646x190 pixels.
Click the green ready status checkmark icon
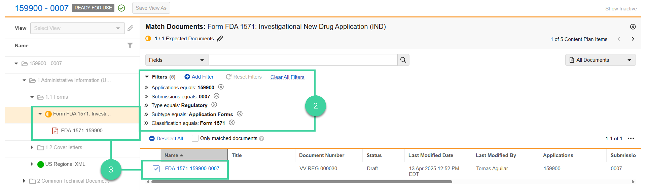pos(121,8)
